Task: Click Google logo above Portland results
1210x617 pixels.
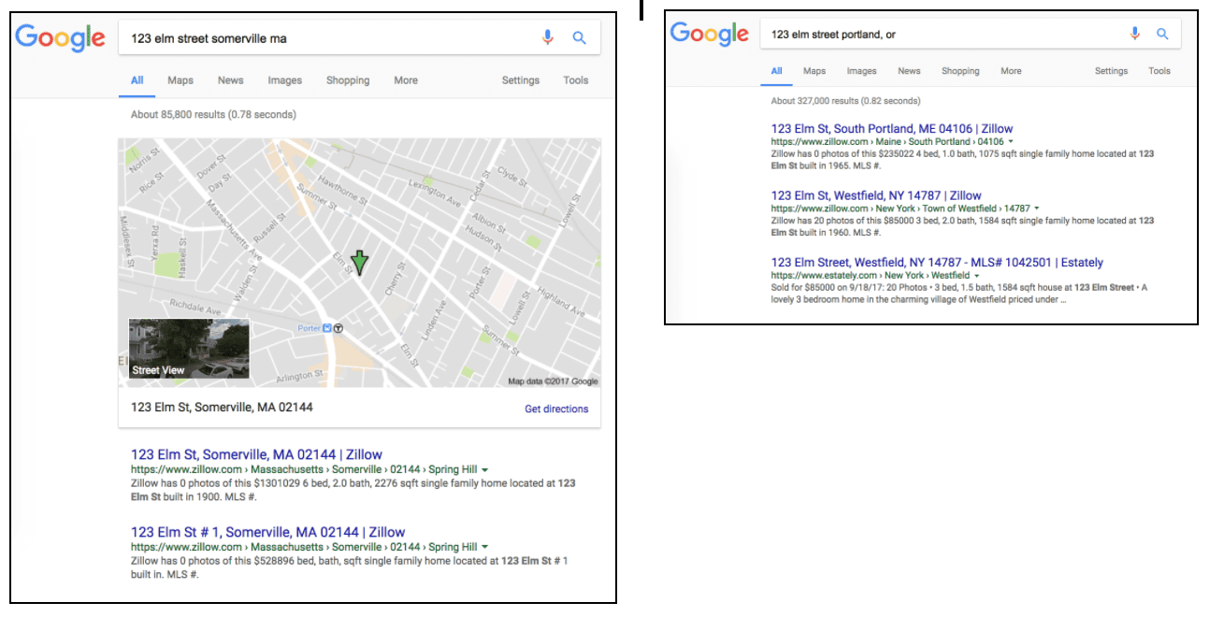Action: point(709,34)
